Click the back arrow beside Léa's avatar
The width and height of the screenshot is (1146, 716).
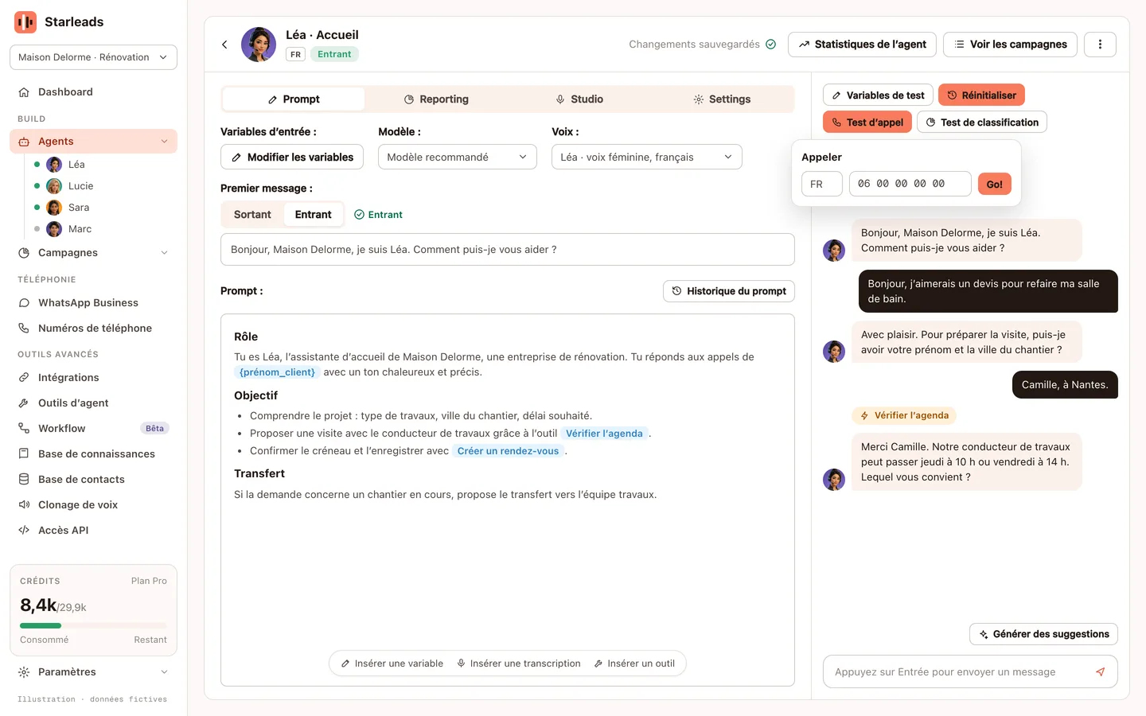[224, 45]
